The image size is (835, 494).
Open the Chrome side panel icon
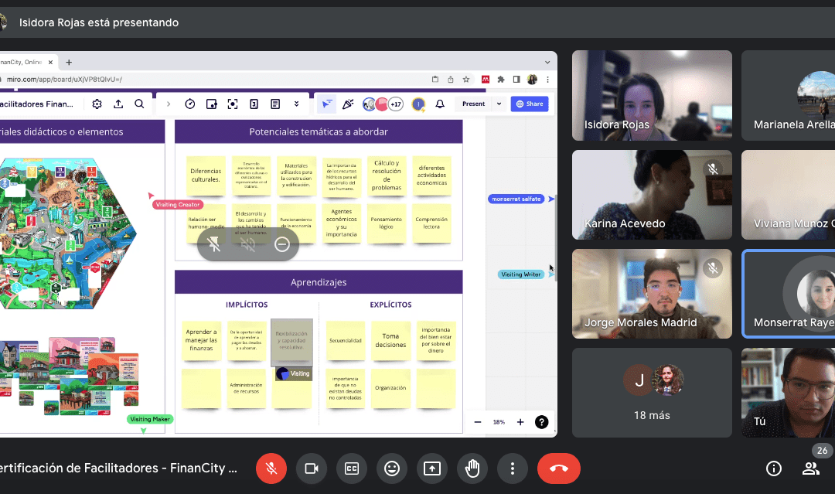click(516, 80)
